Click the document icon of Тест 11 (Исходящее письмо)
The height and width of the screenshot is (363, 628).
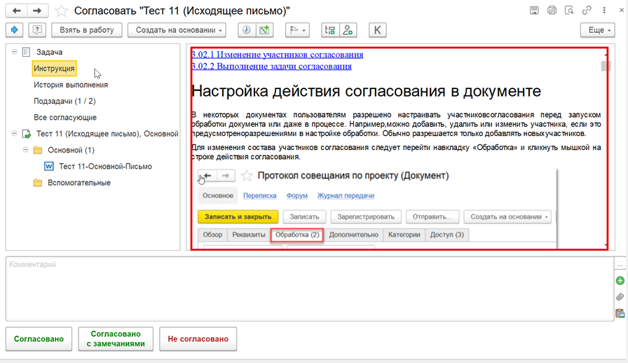pyautogui.click(x=27, y=134)
